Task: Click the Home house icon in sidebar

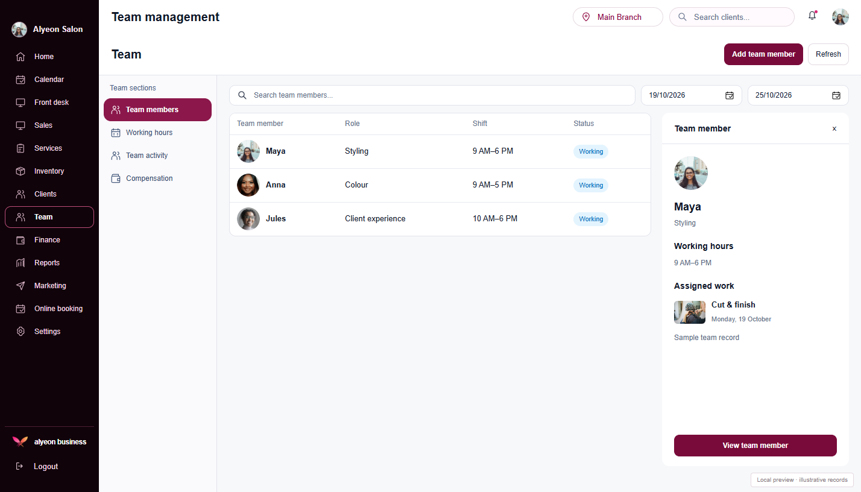Action: coord(20,57)
